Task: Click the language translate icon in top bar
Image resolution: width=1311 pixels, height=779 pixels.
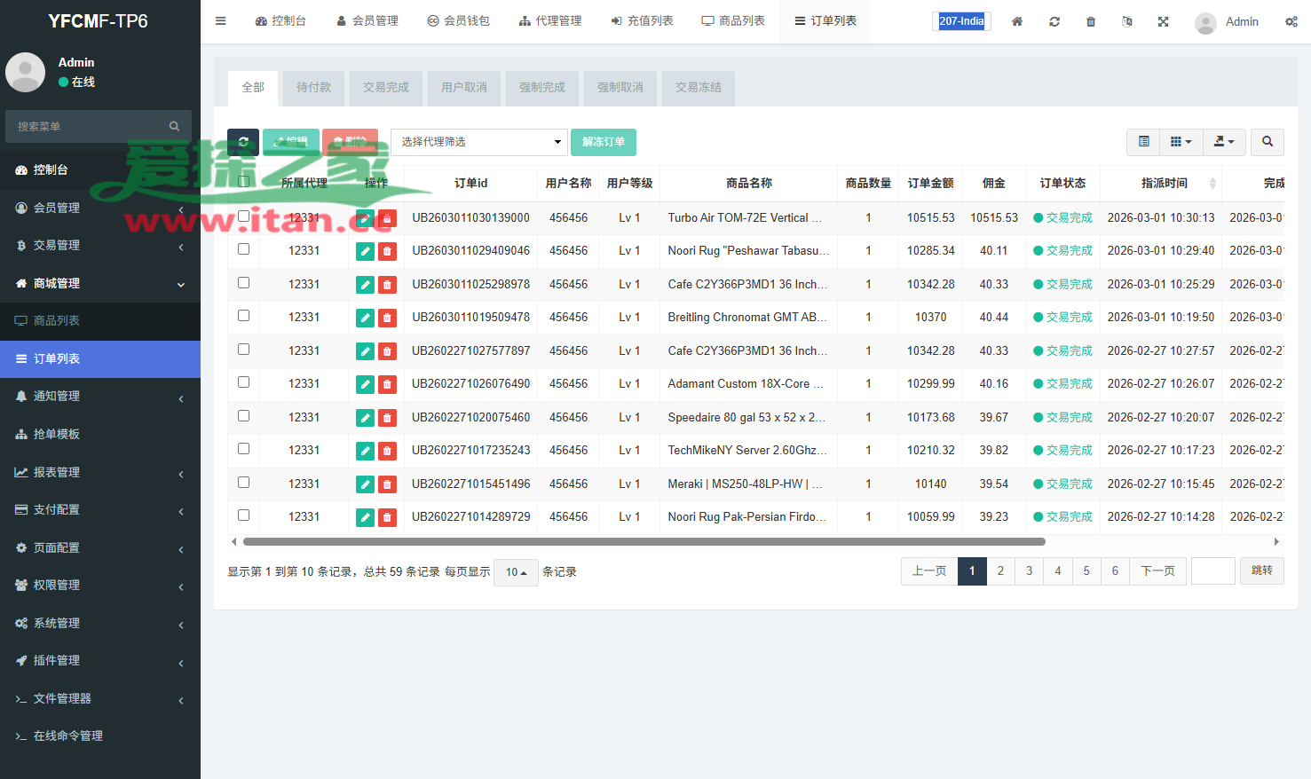Action: point(1127,21)
